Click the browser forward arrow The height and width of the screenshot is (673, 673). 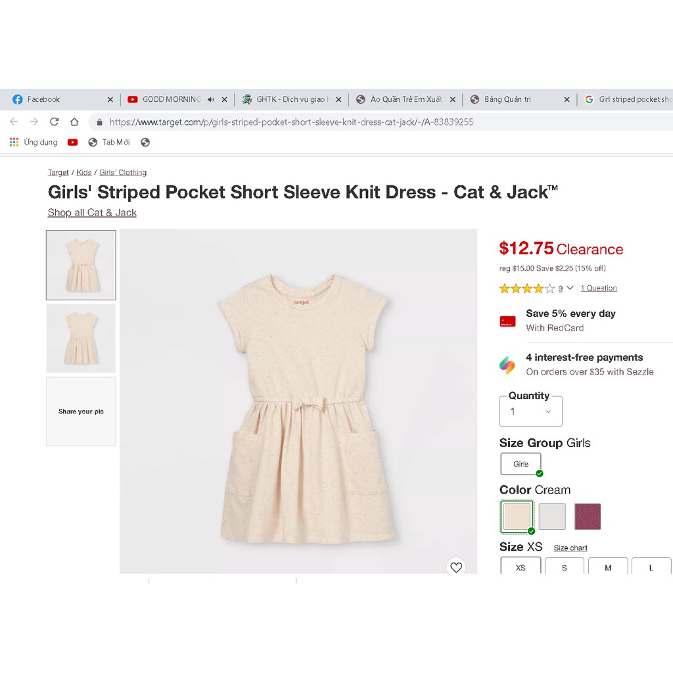[34, 122]
